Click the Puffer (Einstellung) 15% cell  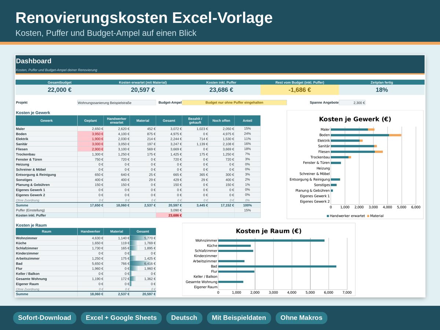[247, 210]
